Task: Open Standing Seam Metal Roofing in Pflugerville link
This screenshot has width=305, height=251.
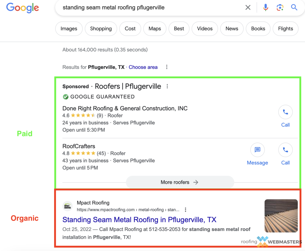Action: 139,220
